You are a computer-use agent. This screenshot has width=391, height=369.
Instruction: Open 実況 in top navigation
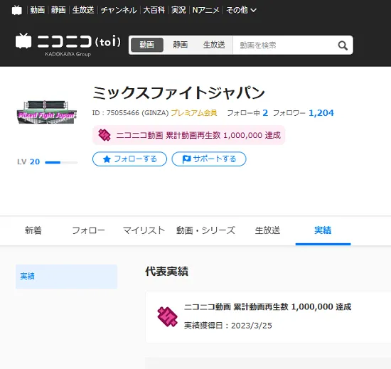178,10
